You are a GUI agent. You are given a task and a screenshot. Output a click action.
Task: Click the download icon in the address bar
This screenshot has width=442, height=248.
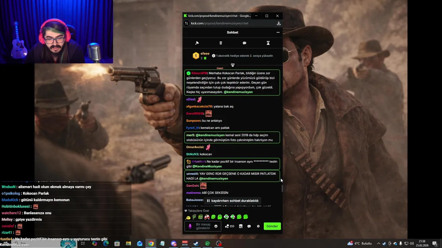[x=279, y=23]
